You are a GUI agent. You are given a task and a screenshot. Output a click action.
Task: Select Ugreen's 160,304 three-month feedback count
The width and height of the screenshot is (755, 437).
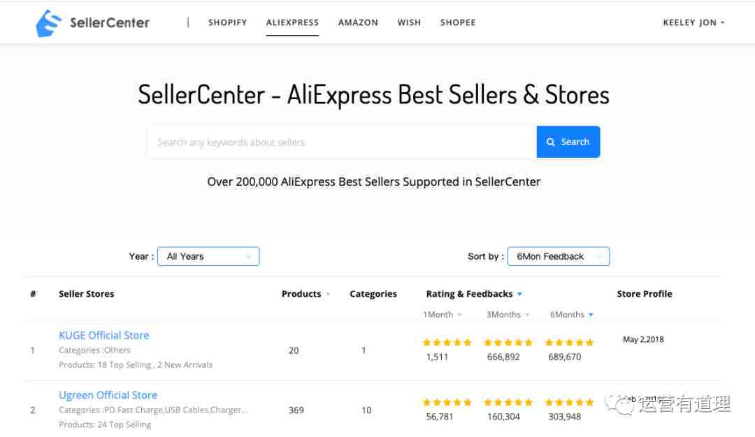[503, 416]
